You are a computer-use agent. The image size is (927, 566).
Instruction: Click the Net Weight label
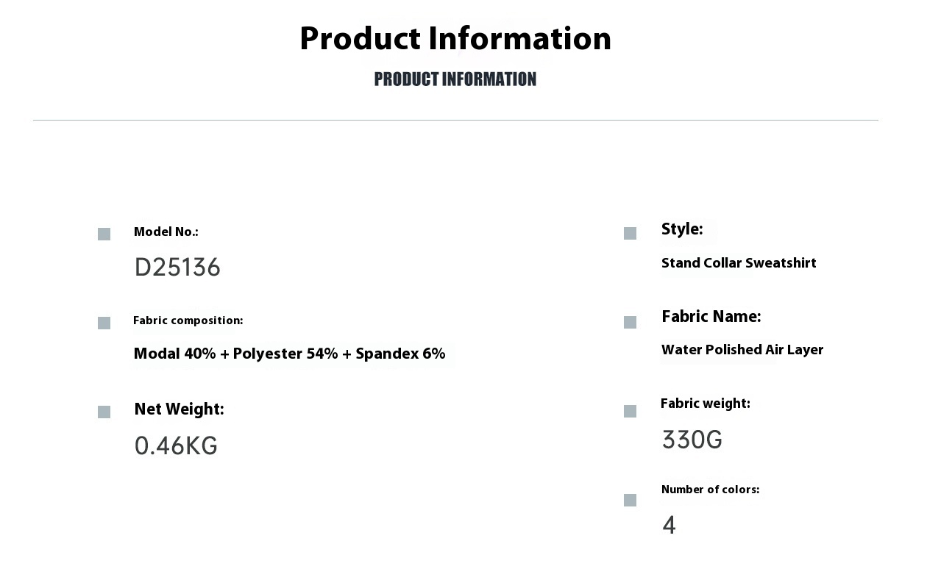tap(179, 409)
